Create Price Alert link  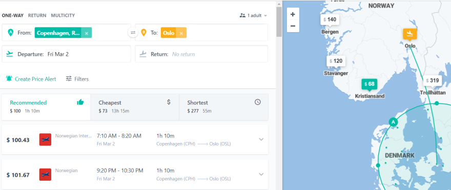(x=31, y=79)
